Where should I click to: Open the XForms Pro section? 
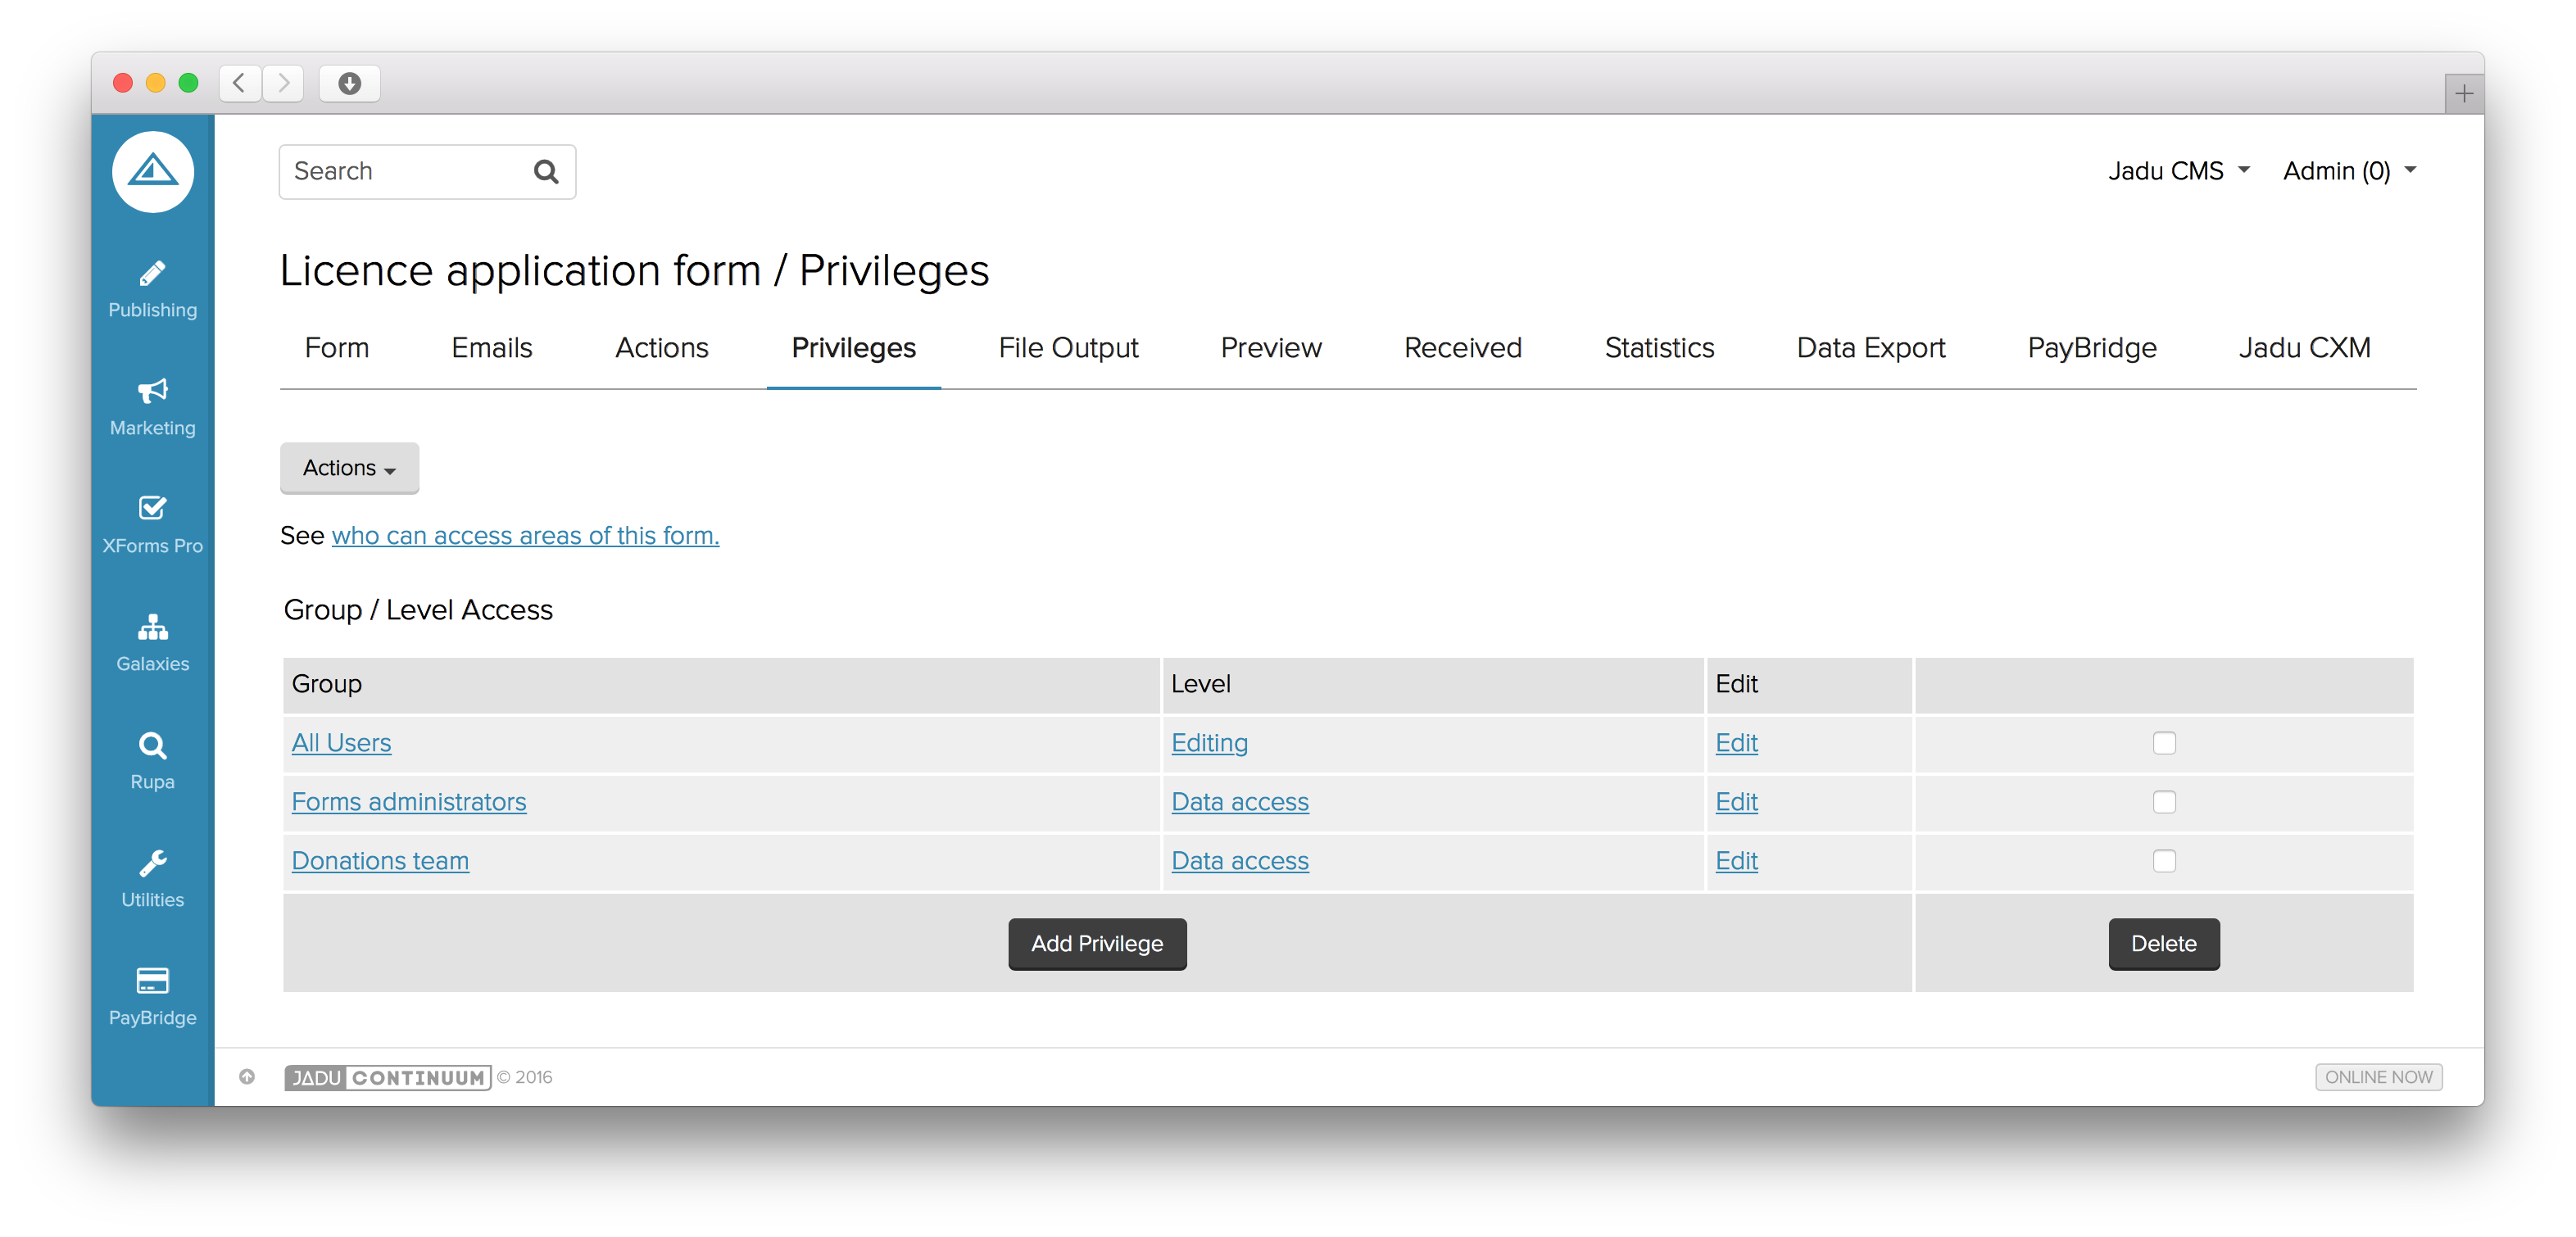pyautogui.click(x=152, y=525)
